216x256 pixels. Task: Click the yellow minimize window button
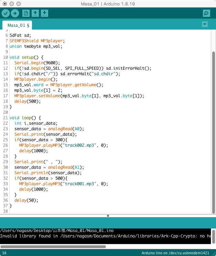12,3
